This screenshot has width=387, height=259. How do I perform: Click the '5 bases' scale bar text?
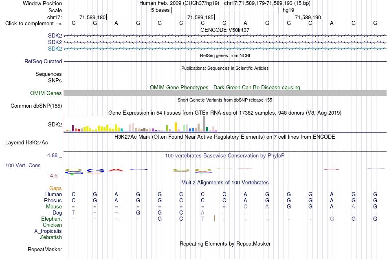pos(161,10)
